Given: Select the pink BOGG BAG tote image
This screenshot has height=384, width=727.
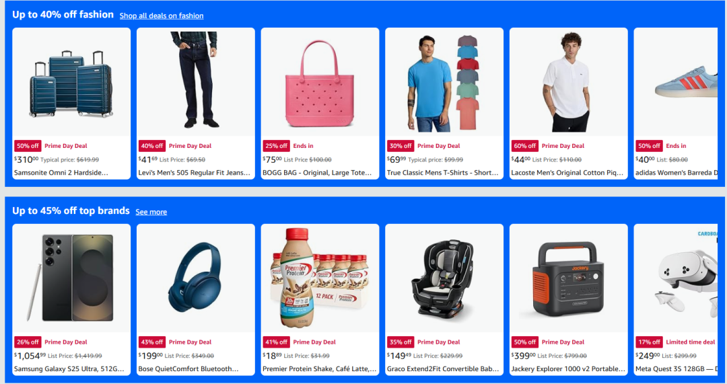Looking at the screenshot, I should coord(320,82).
